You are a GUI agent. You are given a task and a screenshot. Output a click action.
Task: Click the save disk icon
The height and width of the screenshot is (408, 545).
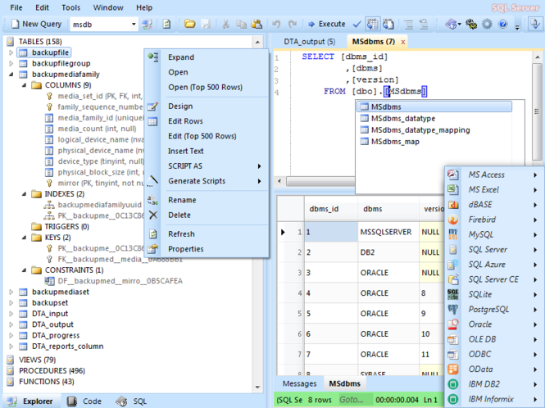[206, 24]
